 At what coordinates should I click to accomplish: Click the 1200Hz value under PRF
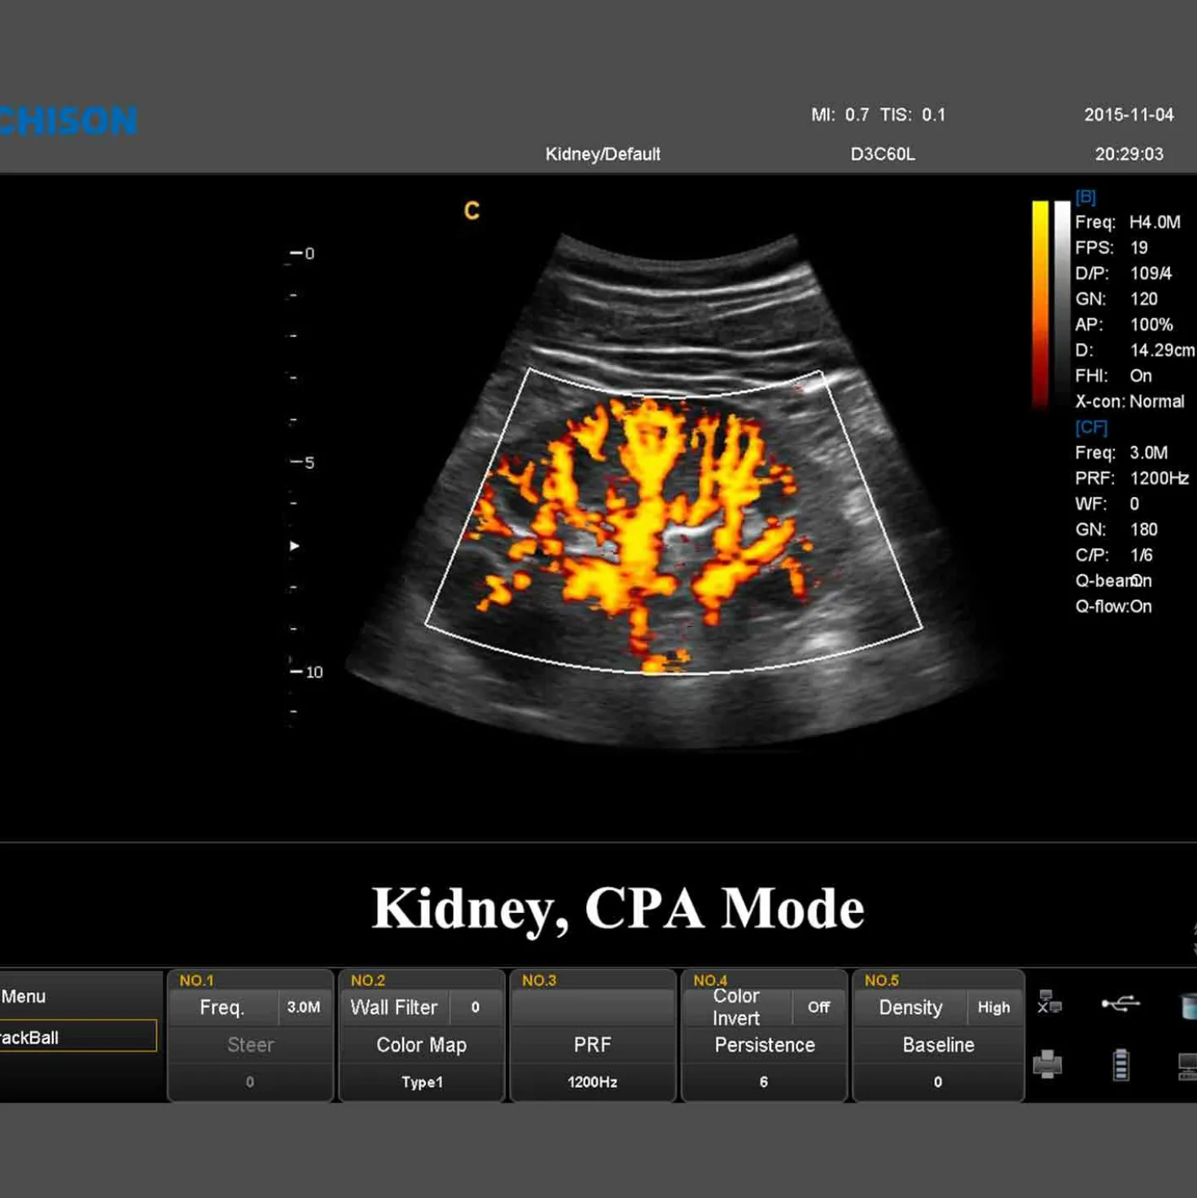[x=593, y=1082]
